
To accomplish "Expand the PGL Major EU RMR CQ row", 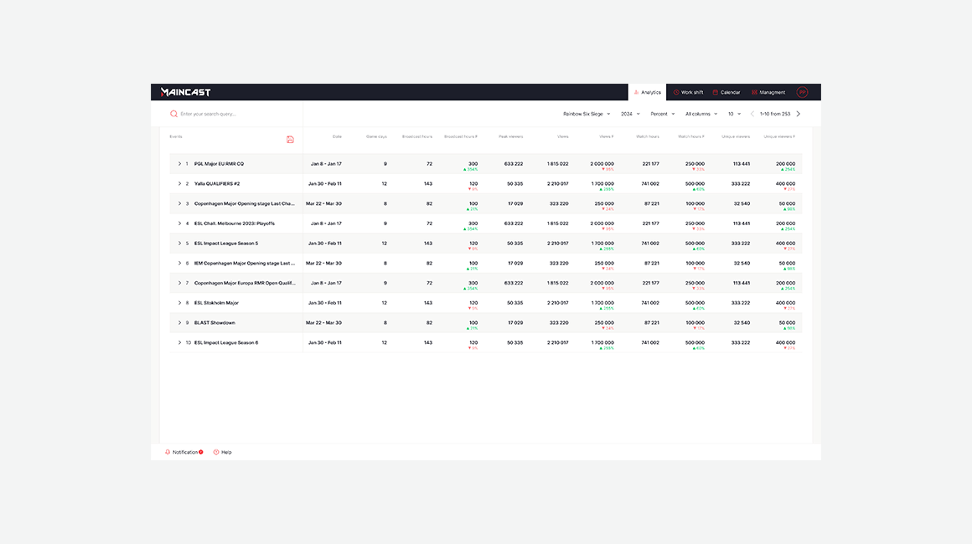I will click(x=179, y=164).
